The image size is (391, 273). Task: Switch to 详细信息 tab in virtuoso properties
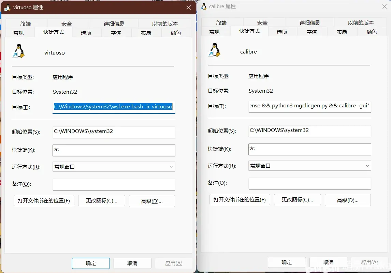114,24
